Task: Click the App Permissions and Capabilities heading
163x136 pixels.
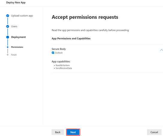Action: coord(71,38)
